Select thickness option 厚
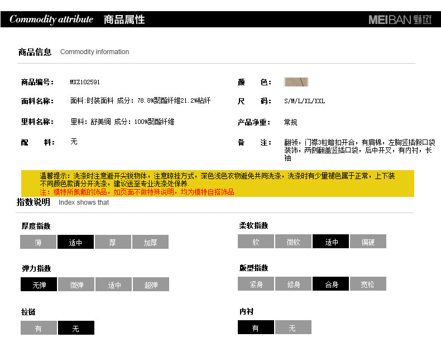441x352 pixels. click(x=113, y=242)
